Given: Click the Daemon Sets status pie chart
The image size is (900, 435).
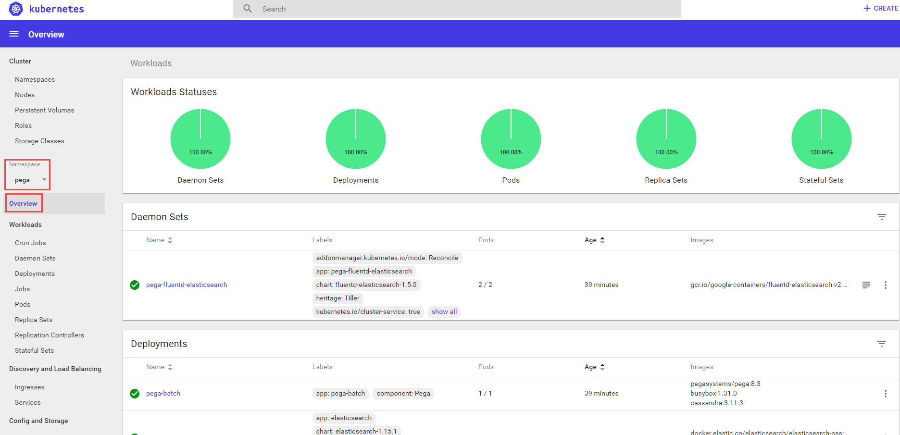Looking at the screenshot, I should (x=200, y=139).
